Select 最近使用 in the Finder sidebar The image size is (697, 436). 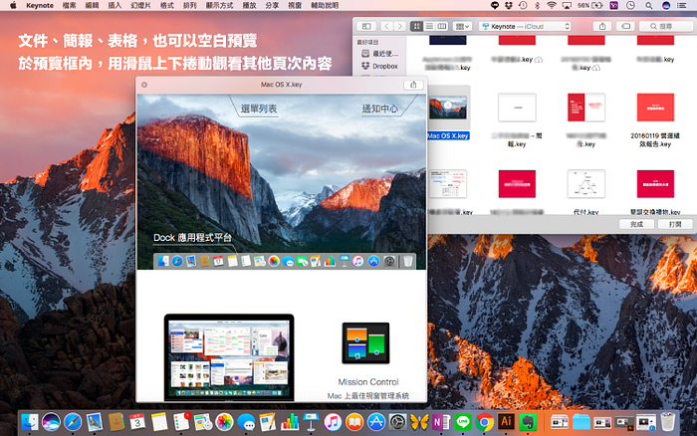pos(380,54)
